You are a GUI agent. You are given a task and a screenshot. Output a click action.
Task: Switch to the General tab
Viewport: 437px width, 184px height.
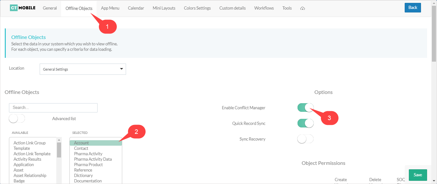(x=50, y=8)
